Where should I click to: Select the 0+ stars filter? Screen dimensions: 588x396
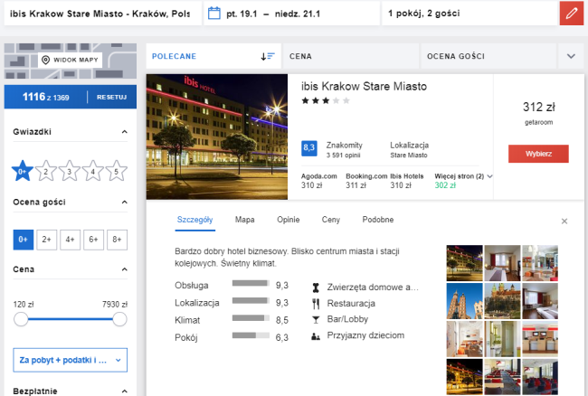22,171
